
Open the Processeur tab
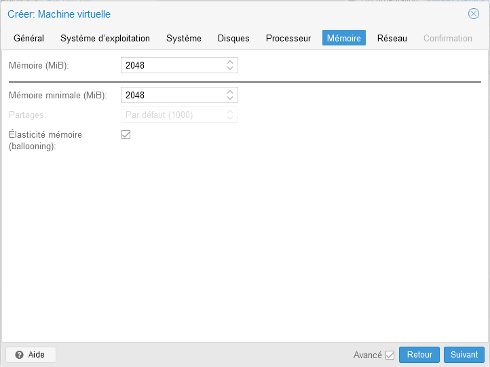(288, 38)
